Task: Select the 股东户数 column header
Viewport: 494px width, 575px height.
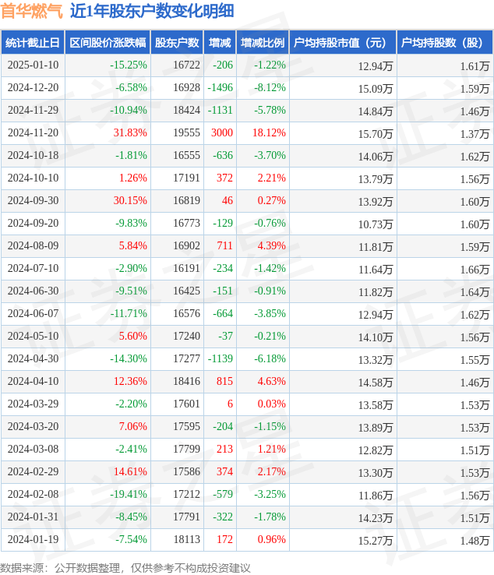Action: point(177,43)
